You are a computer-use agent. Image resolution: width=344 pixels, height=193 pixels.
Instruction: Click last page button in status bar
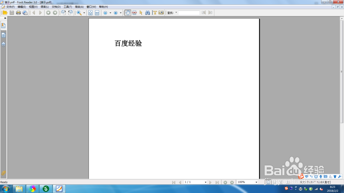(x=217, y=182)
